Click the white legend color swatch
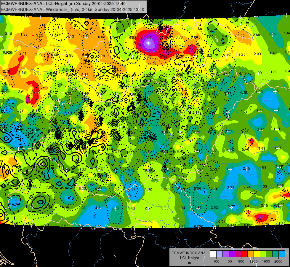Image resolution: width=290 pixels, height=267 pixels. [x=213, y=254]
